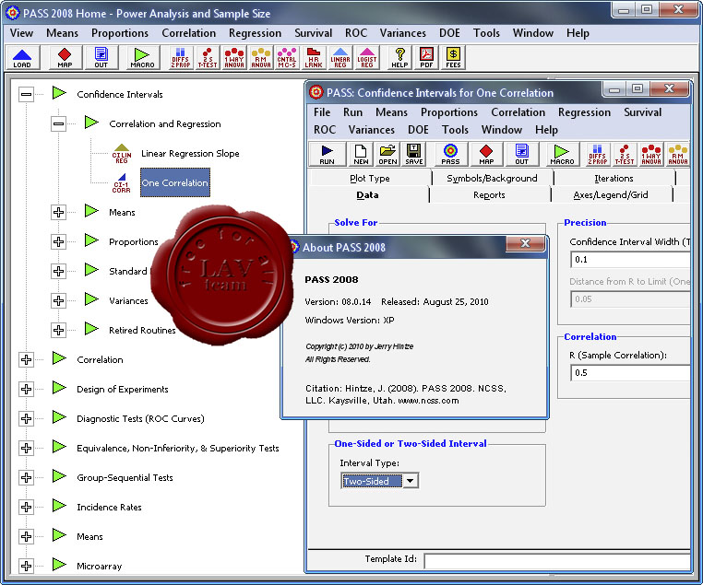This screenshot has width=703, height=585.
Task: Open Tools menu in procedure window
Action: [x=455, y=130]
